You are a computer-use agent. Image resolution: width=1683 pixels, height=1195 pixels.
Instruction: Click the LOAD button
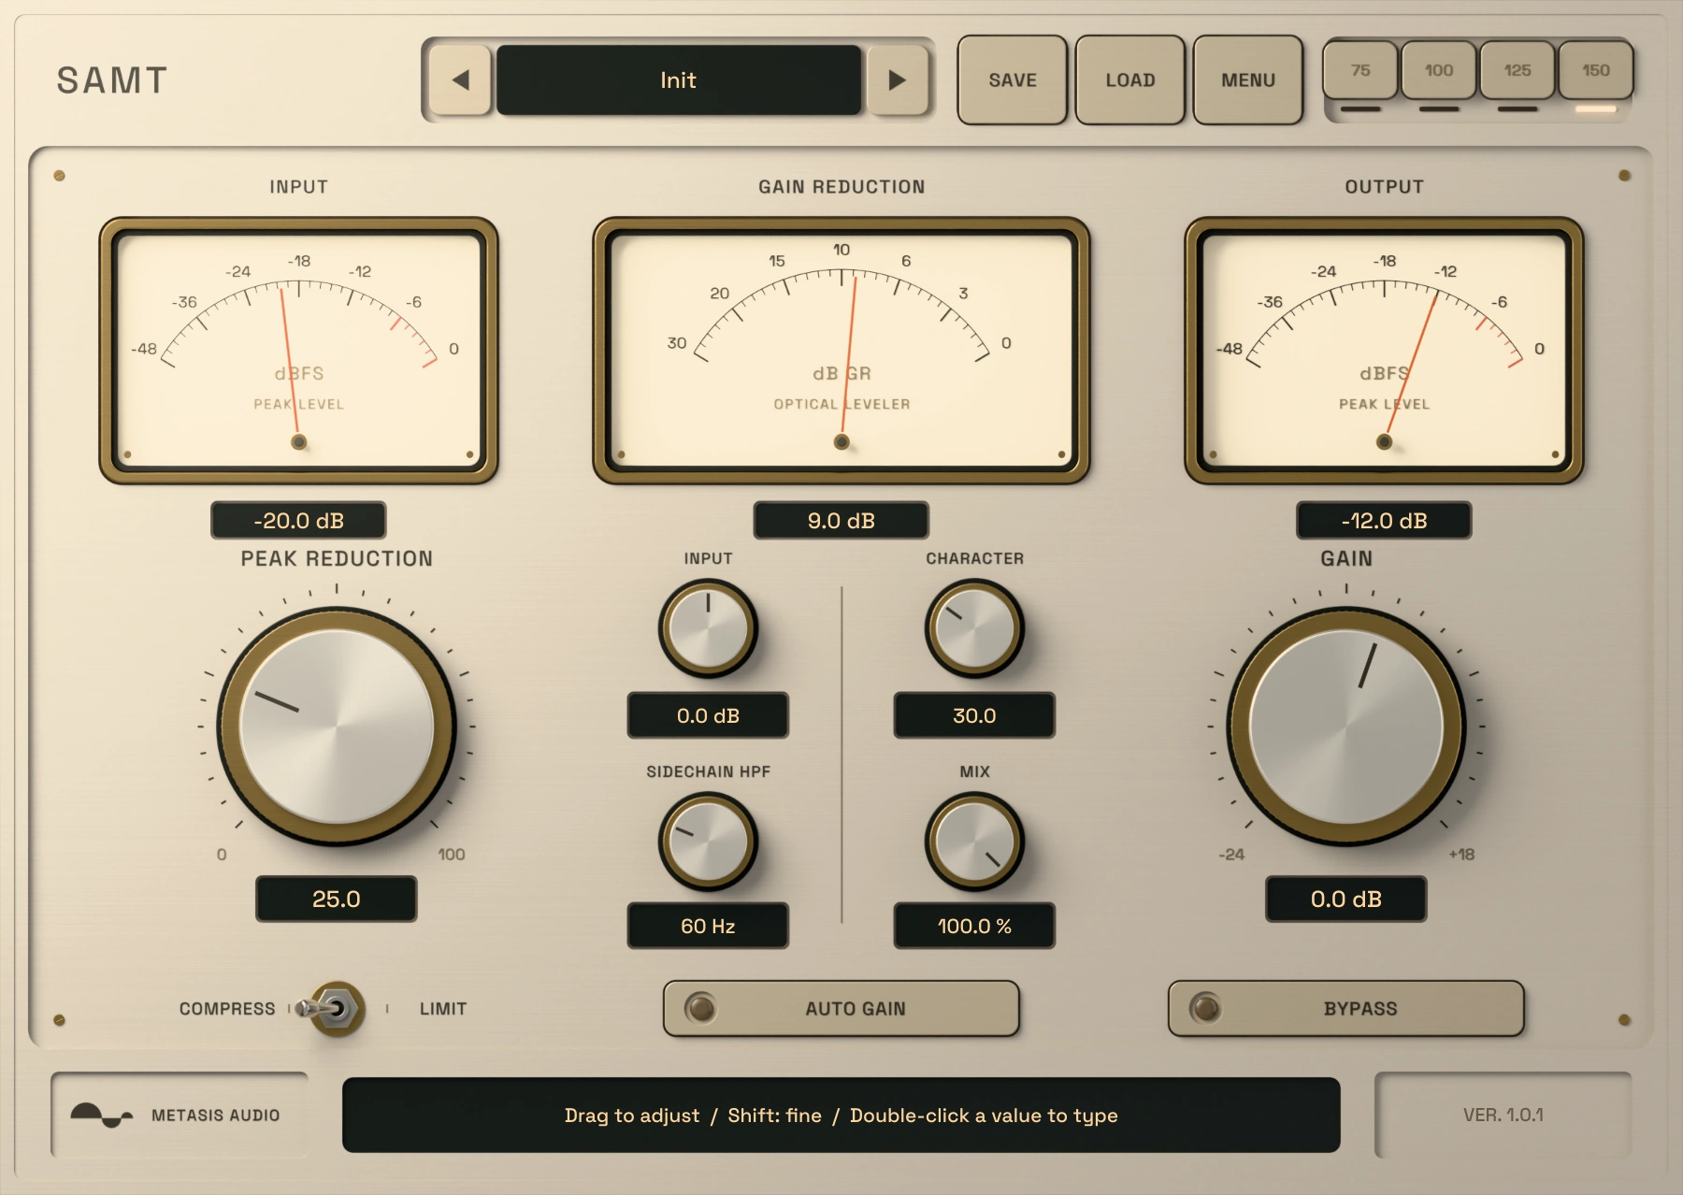click(x=1130, y=80)
